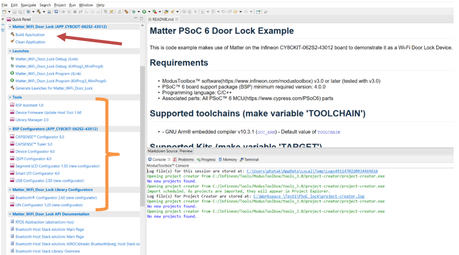Open the Navigate menu
This screenshot has width=459, height=255.
tap(28, 5)
